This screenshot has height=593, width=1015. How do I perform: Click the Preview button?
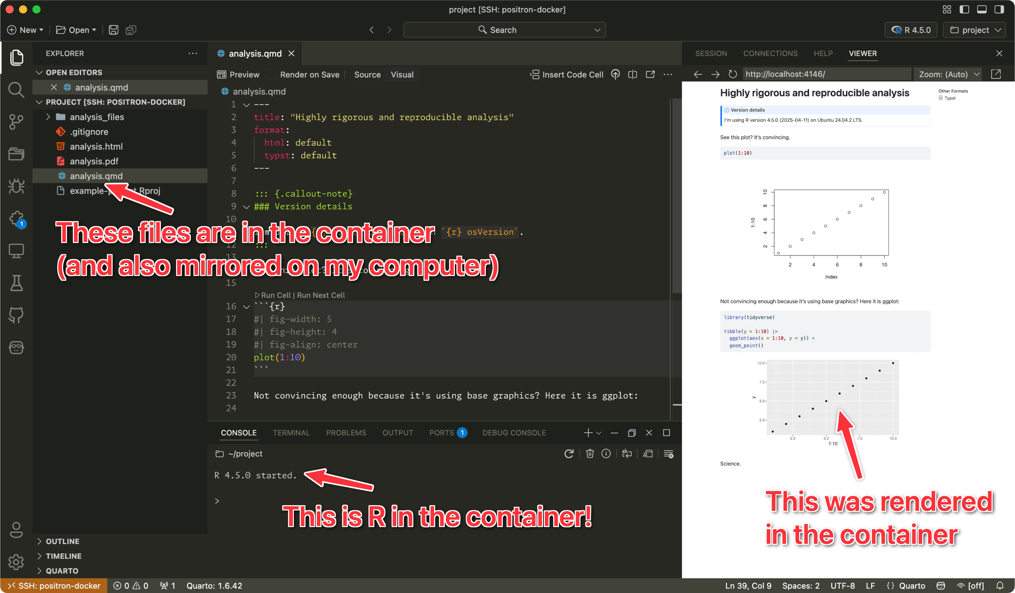(238, 75)
